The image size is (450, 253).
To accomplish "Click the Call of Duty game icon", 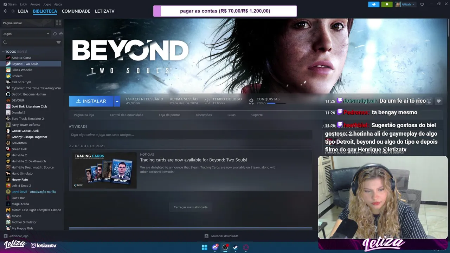I will click(x=8, y=82).
